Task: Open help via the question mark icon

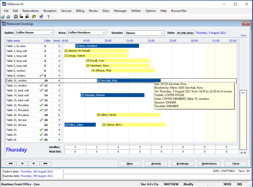Action: point(48,17)
